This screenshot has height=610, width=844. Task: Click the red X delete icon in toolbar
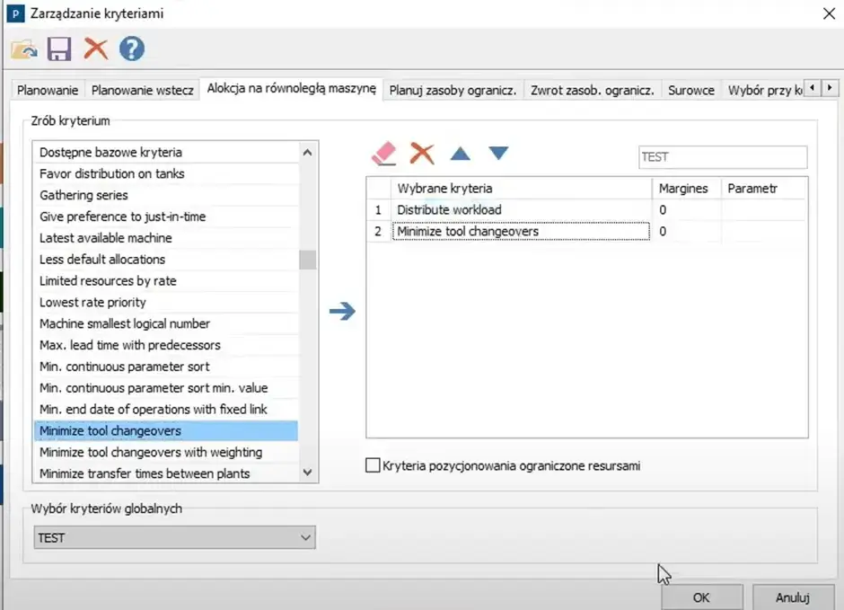pos(94,49)
